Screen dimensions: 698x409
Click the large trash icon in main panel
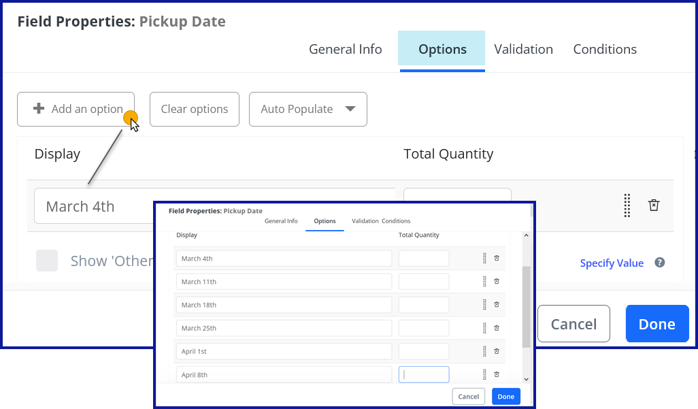click(653, 206)
